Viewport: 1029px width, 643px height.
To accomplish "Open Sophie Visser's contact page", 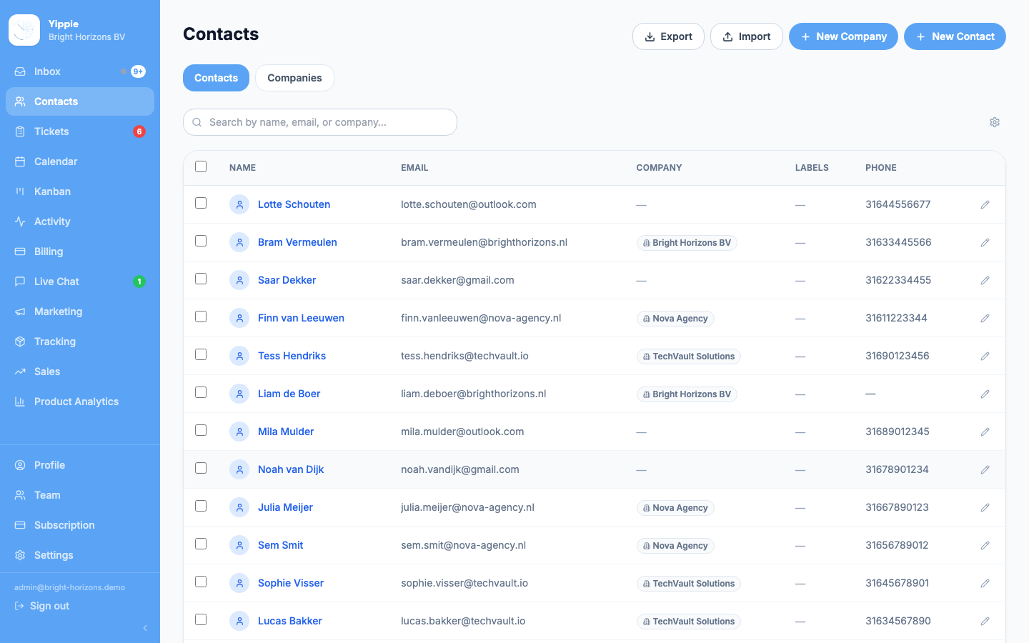I will coord(291,583).
